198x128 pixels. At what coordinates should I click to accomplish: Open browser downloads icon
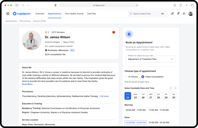[175, 5]
